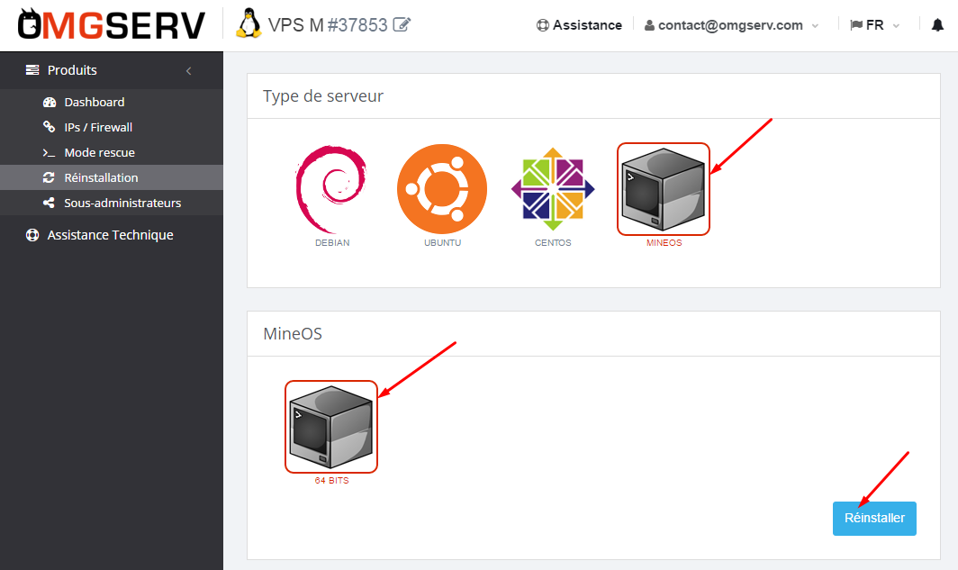
Task: Click the Produits server icon
Action: click(x=32, y=70)
